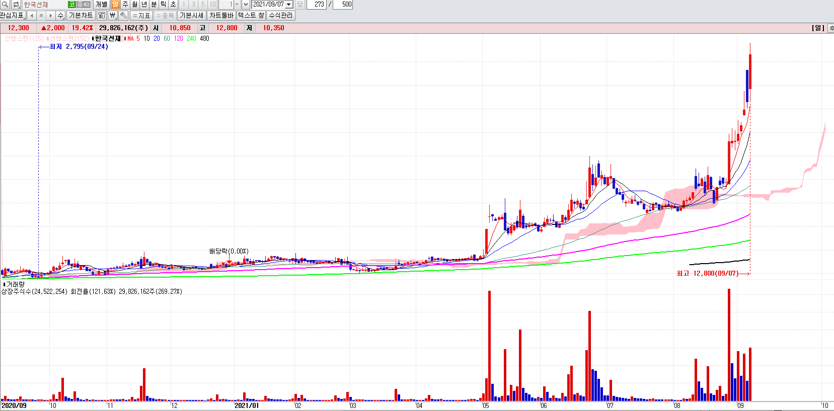Click the down chevron beside the interval box
The width and height of the screenshot is (834, 411).
coord(246,5)
